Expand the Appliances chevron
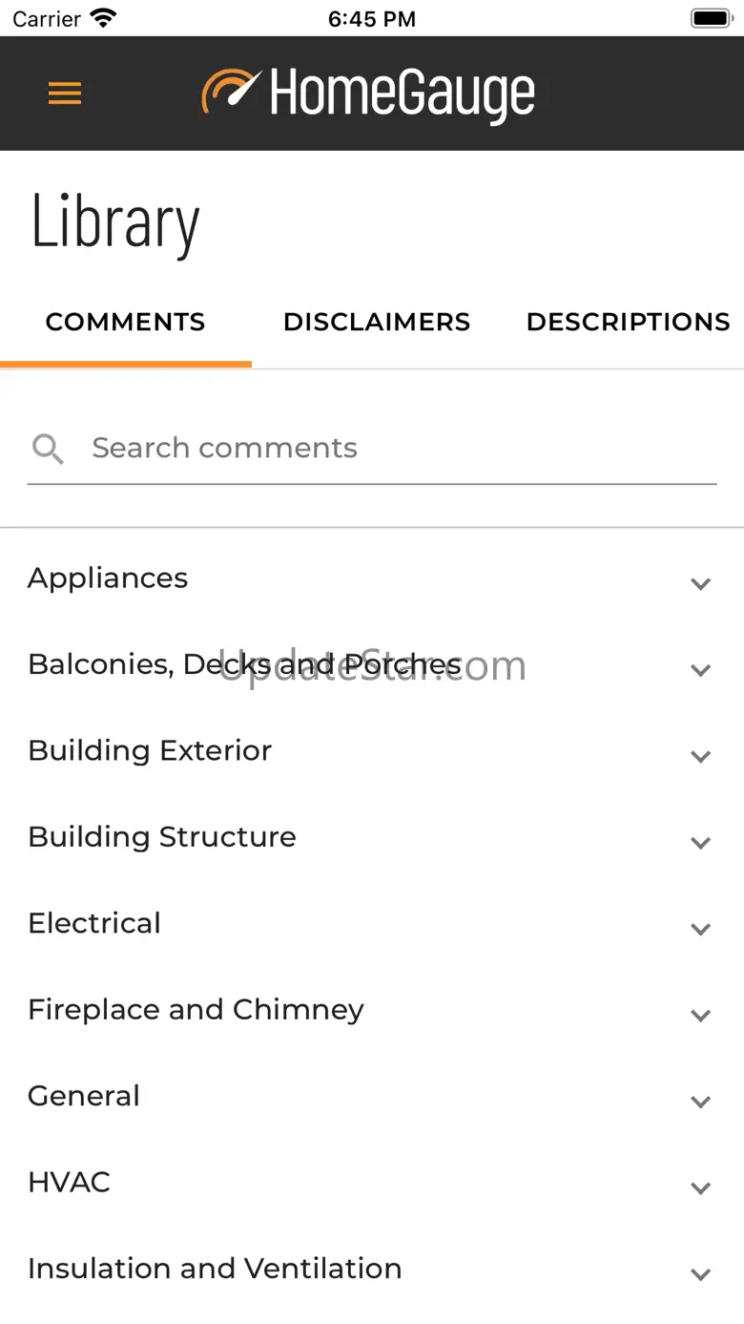The height and width of the screenshot is (1324, 744). pyautogui.click(x=701, y=584)
